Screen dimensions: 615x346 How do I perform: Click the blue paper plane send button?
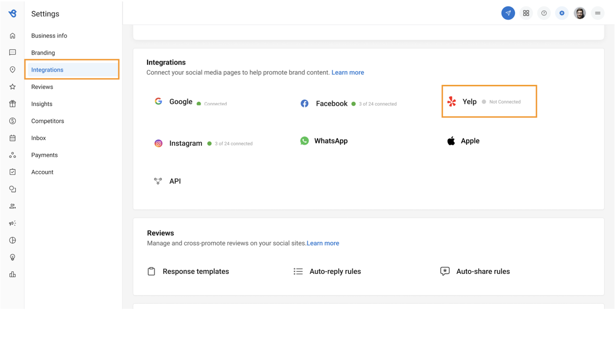pos(508,13)
